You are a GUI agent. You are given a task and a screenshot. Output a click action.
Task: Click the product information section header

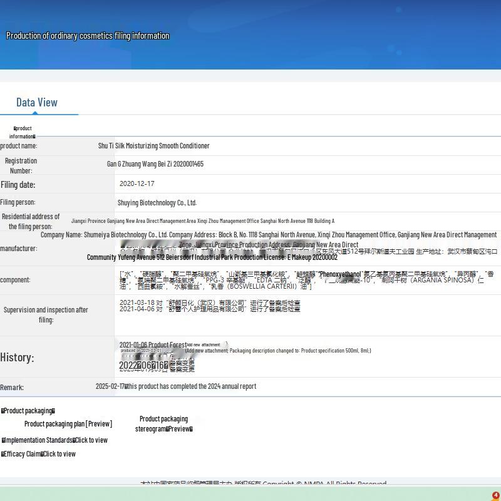[22, 132]
